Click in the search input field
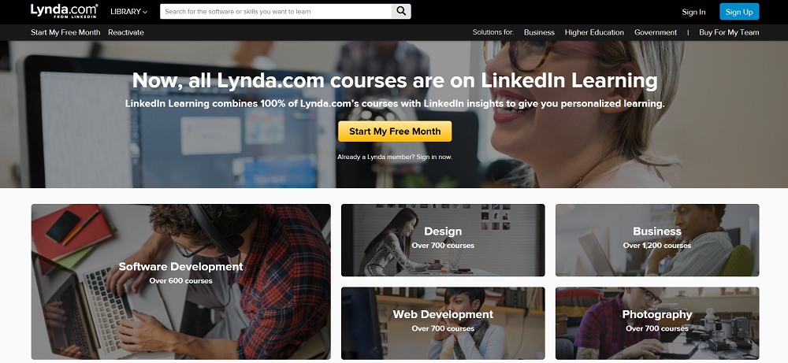The height and width of the screenshot is (363, 788). point(276,11)
